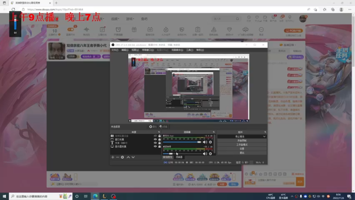Select the 显示器采集 source row
This screenshot has width=355, height=200.
(136, 147)
